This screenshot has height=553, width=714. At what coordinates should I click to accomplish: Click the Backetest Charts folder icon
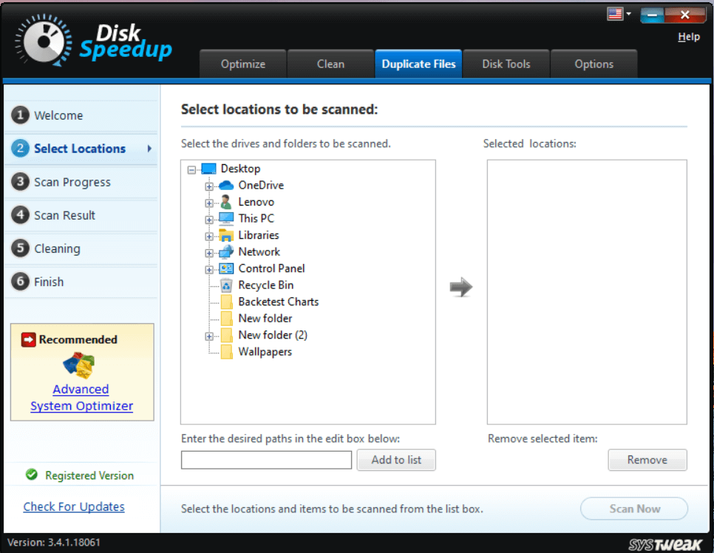(226, 302)
